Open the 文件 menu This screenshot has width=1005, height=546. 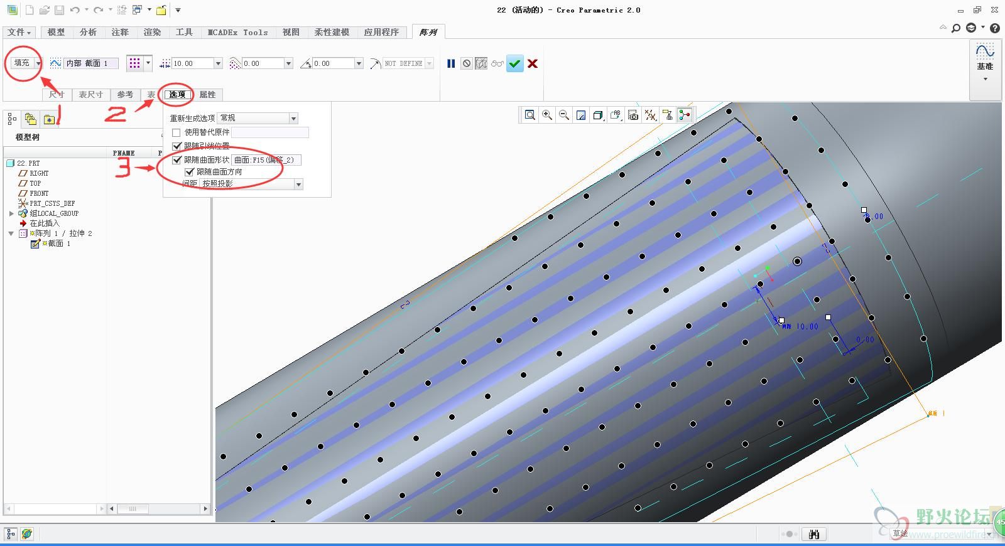pos(19,32)
